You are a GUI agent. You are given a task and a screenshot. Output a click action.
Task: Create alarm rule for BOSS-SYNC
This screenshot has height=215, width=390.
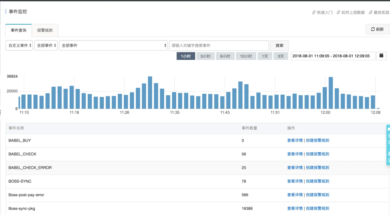click(x=318, y=181)
